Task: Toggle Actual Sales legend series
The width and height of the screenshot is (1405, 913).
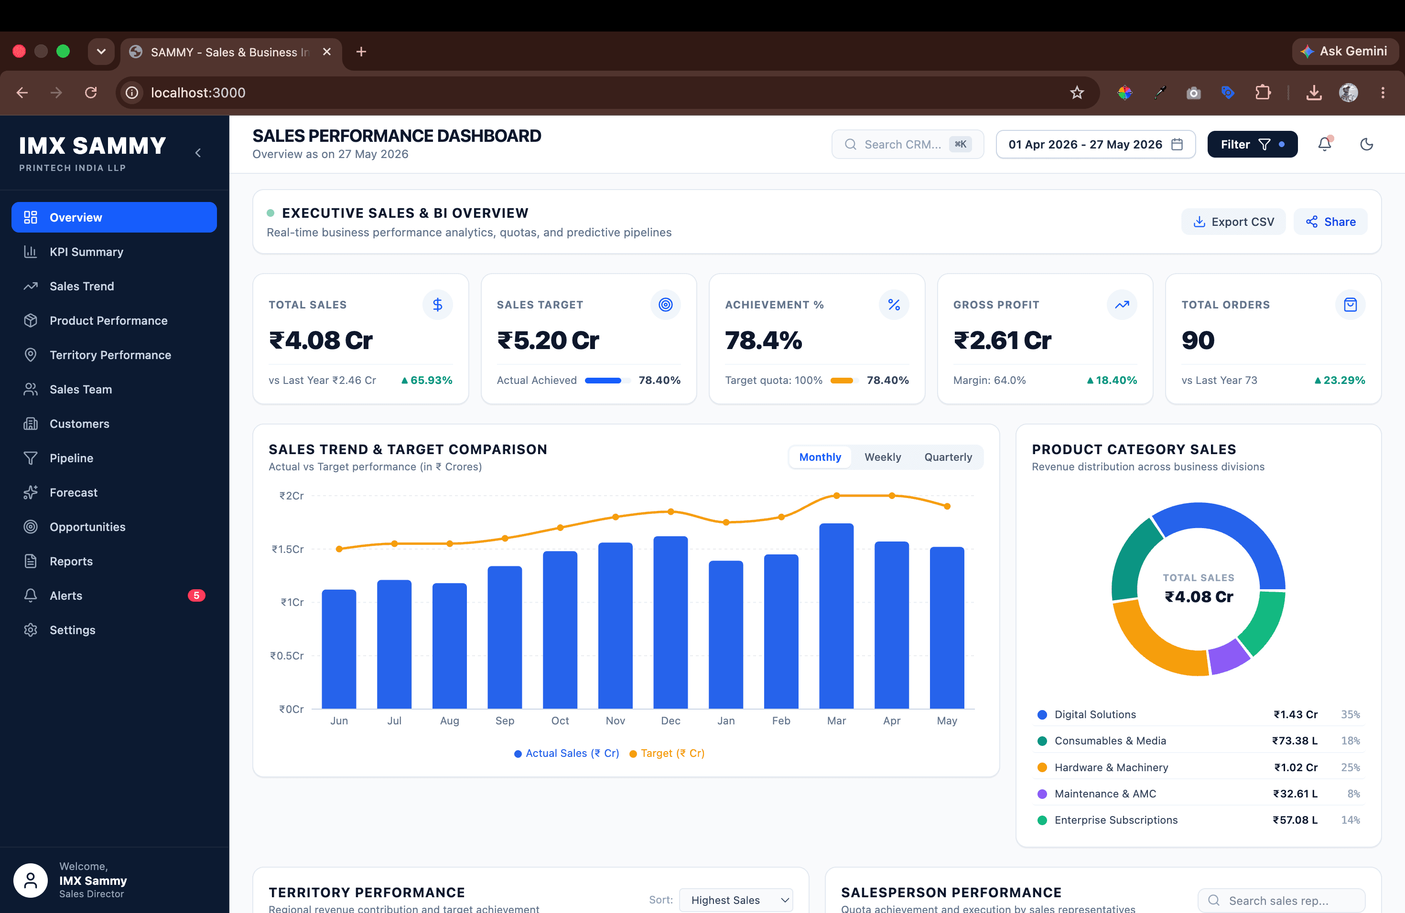Action: tap(567, 753)
